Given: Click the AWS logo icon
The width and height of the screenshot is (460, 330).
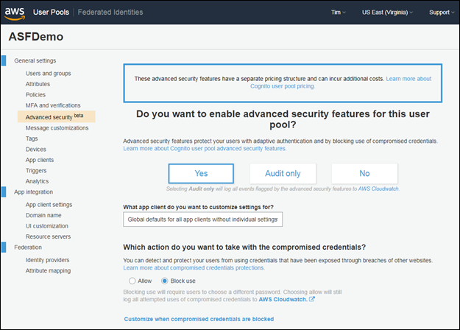Looking at the screenshot, I should click(15, 13).
